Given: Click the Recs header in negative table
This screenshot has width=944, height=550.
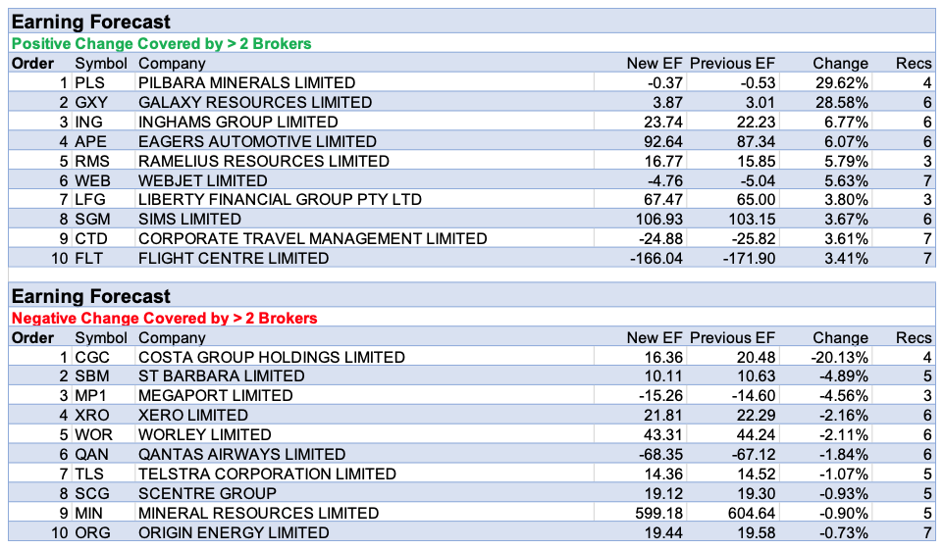Looking at the screenshot, I should click(x=914, y=337).
